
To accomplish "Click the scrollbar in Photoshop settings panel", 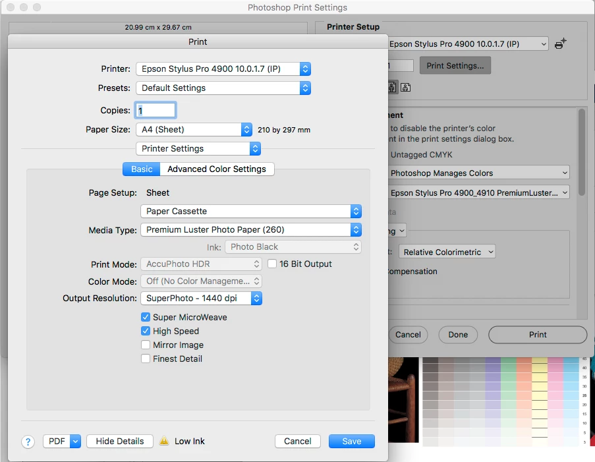I will (581, 152).
